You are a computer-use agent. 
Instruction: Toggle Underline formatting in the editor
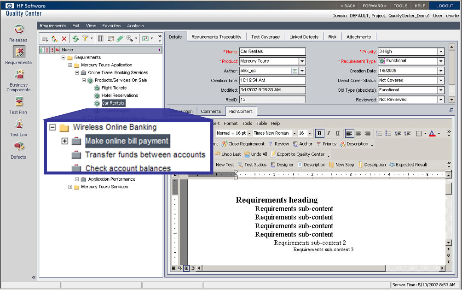click(x=338, y=134)
